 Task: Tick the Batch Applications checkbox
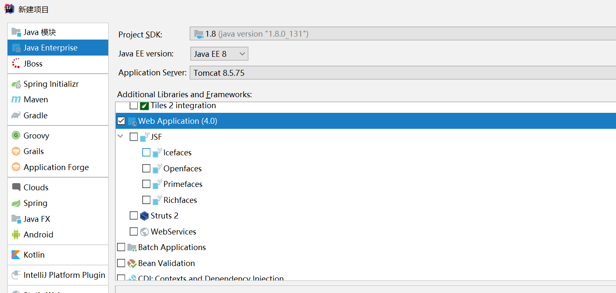(x=121, y=247)
